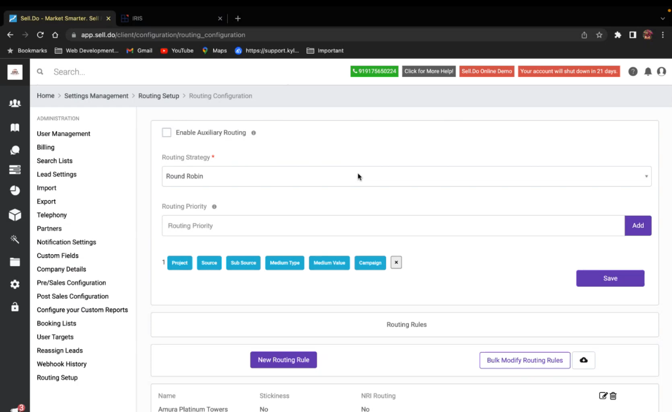Open the folder icon in left sidebar
This screenshot has height=412, width=672.
(x=15, y=262)
